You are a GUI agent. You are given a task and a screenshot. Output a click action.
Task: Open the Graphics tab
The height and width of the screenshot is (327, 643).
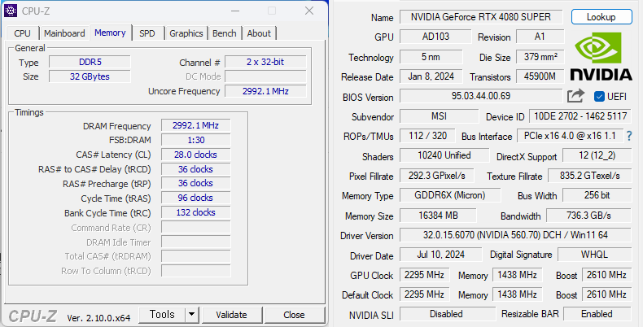coord(186,33)
